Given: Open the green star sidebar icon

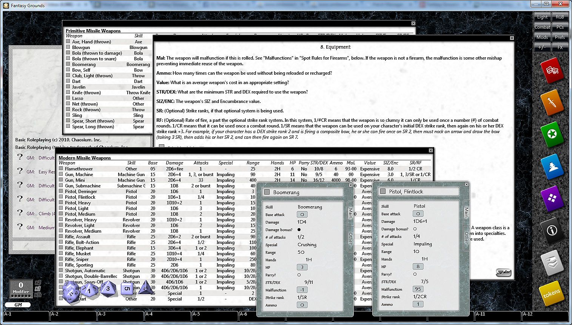Looking at the screenshot, I should [552, 134].
